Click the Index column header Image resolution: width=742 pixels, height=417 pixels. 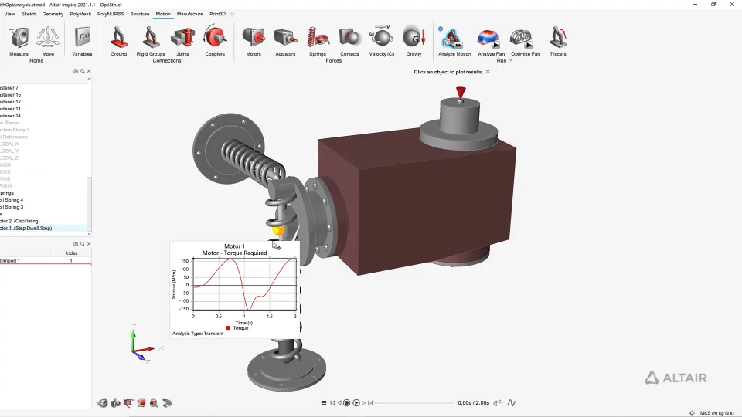click(71, 253)
